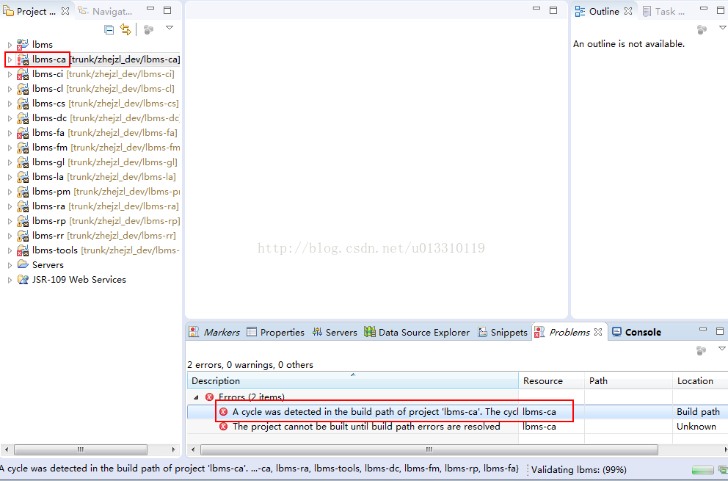
Task: Expand the lbms-ca project node
Action: [10, 60]
